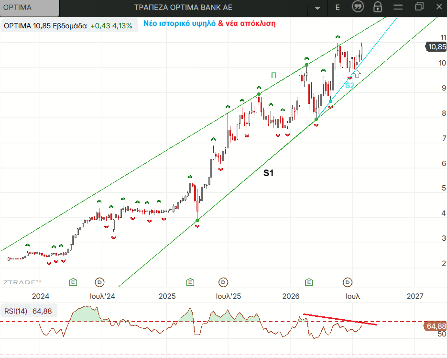Restore the chart window with the restore icon
Viewport: 447px width, 358px height.
tap(419, 7)
